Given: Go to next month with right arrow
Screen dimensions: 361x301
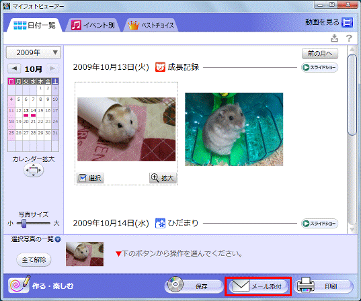Looking at the screenshot, I should pyautogui.click(x=52, y=69).
